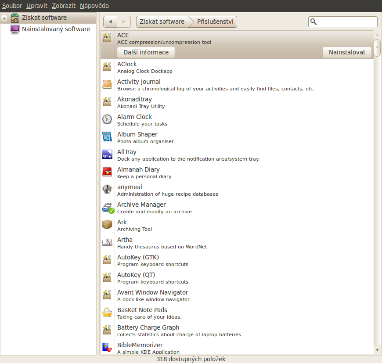The image size is (382, 363).
Task: Click the Další informace button
Action: pos(146,52)
